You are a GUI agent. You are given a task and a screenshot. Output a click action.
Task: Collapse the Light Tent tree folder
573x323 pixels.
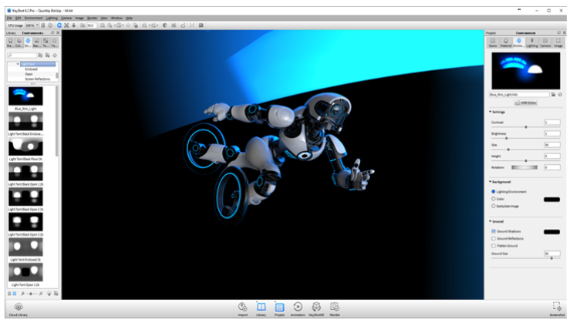[x=18, y=64]
